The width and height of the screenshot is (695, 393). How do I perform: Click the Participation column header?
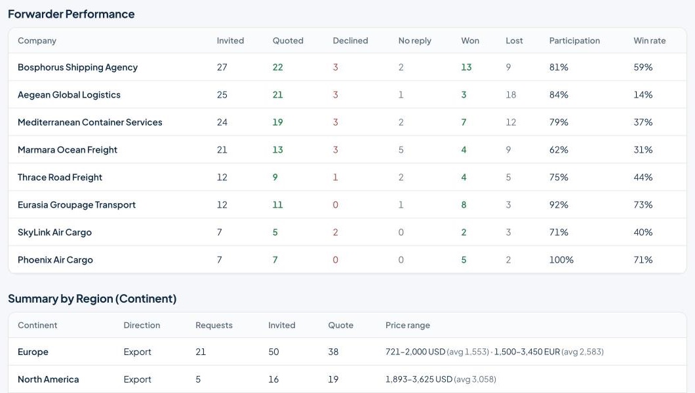click(574, 41)
